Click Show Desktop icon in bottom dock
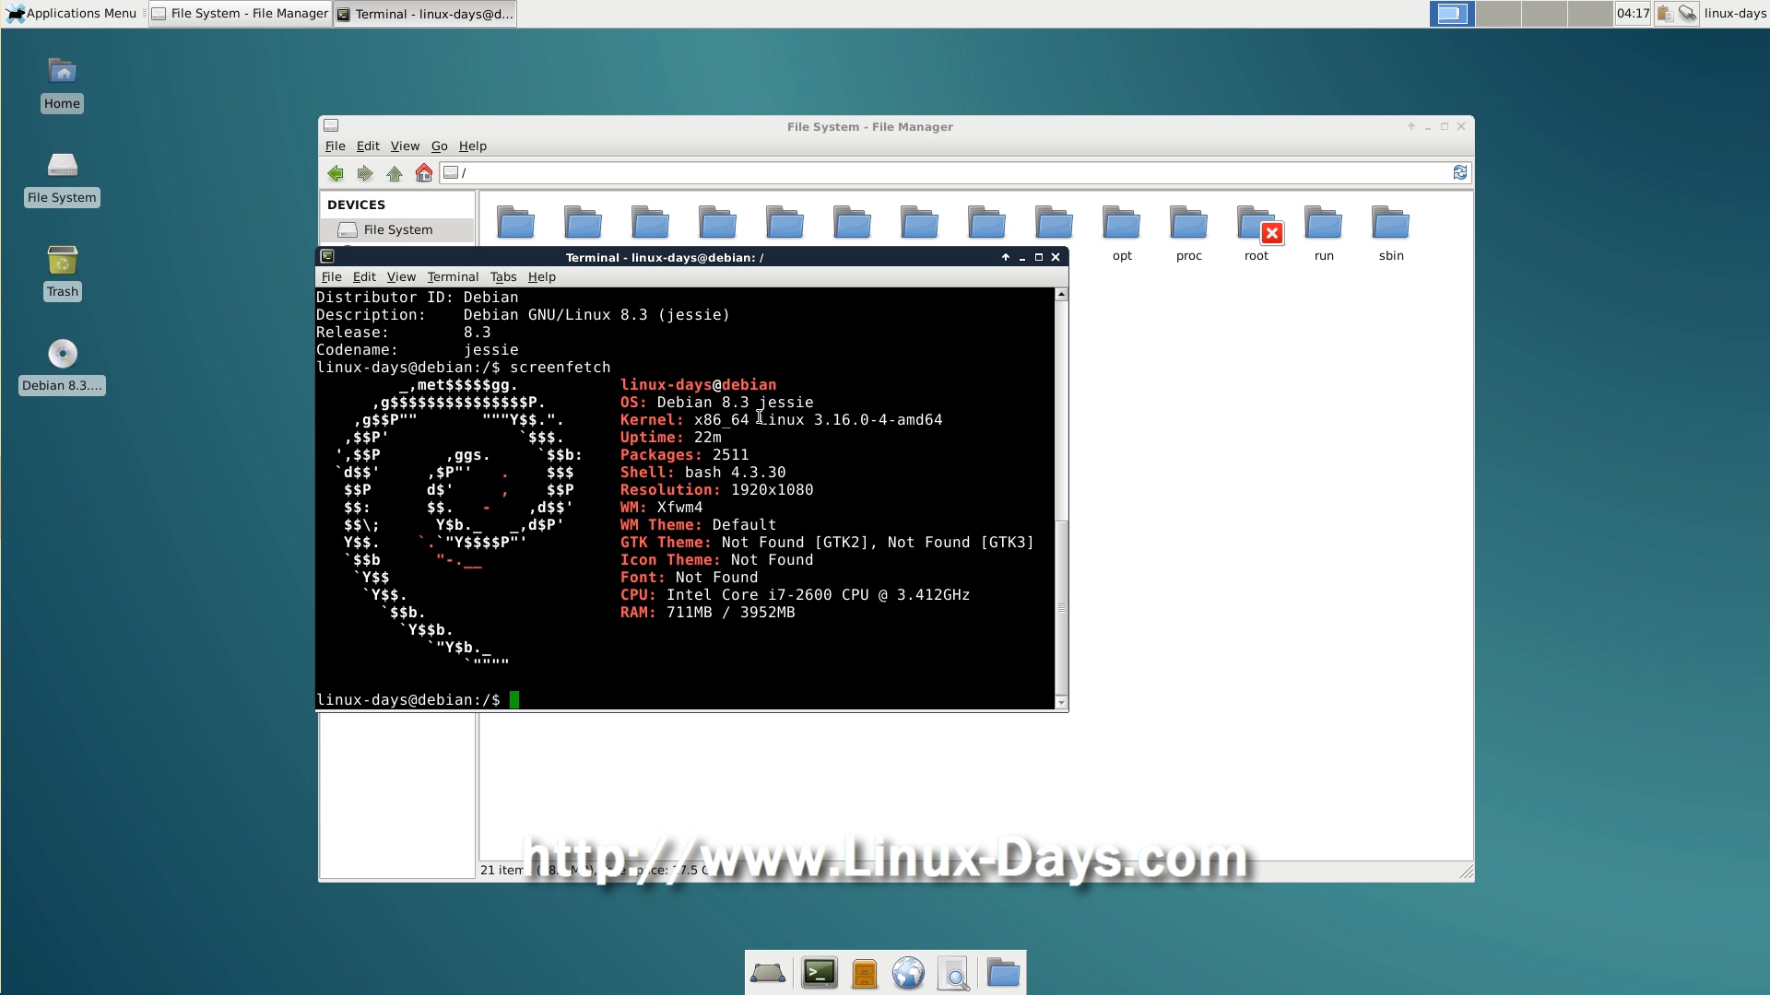This screenshot has height=995, width=1770. tap(768, 973)
